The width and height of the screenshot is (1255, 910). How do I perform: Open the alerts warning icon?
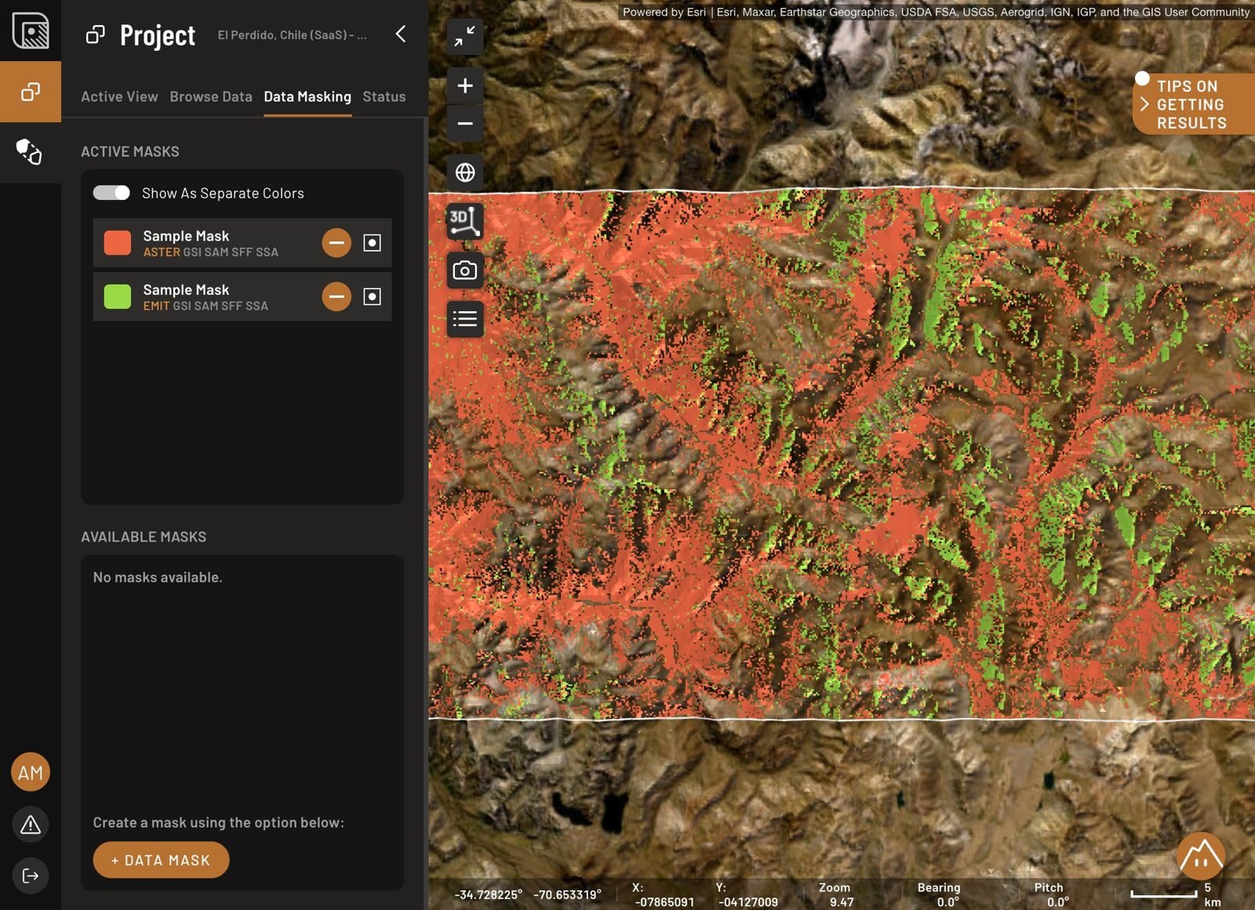coord(31,825)
